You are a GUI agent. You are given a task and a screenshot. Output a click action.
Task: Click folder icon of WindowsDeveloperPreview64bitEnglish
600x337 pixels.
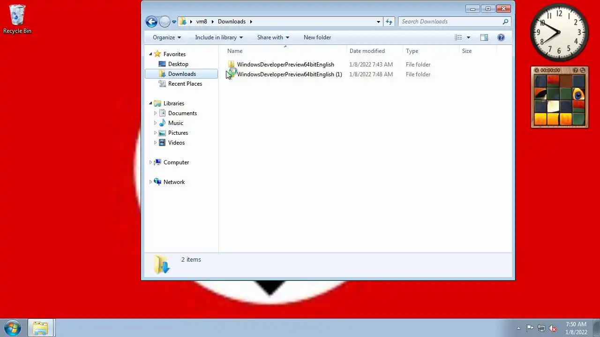tap(232, 65)
